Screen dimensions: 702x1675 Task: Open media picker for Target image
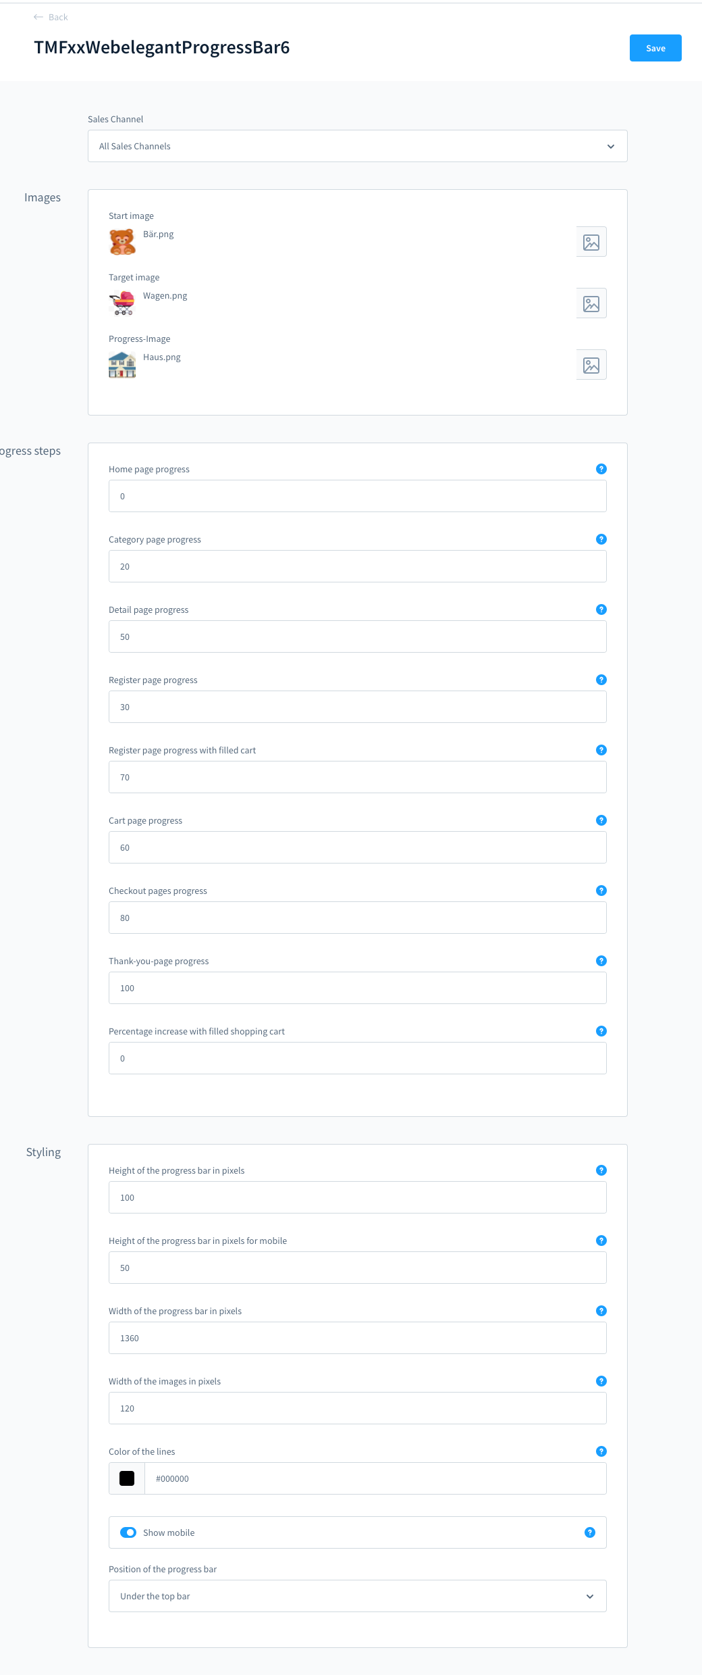coord(591,303)
